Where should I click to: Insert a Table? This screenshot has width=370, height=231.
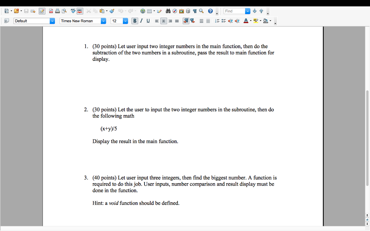click(149, 11)
